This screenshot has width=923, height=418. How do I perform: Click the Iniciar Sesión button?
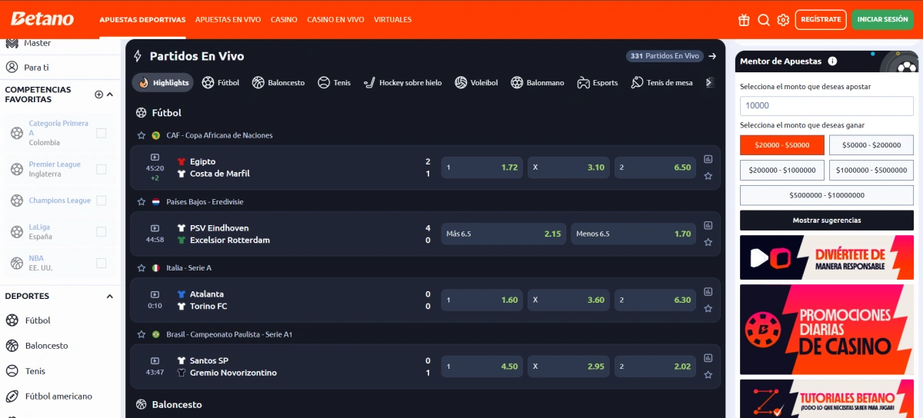coord(882,20)
